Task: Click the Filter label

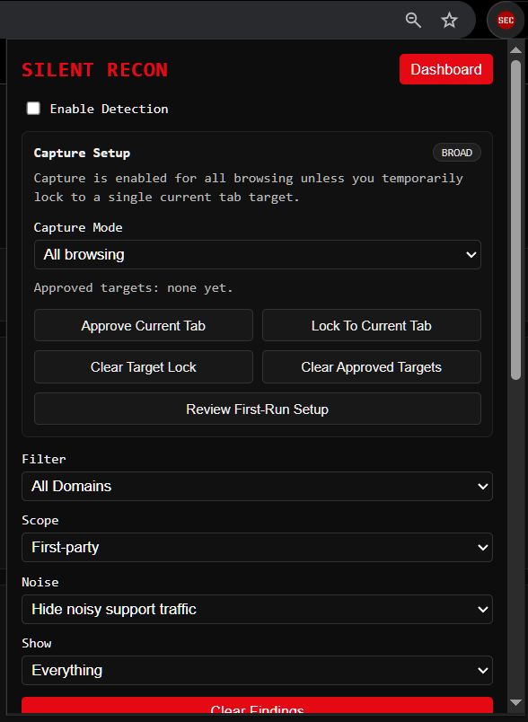Action: (x=44, y=459)
